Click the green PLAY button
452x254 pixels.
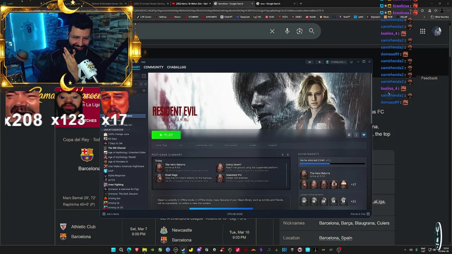[x=166, y=135]
